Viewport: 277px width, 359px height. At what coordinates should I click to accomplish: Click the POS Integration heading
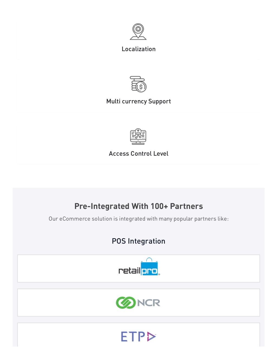(138, 241)
